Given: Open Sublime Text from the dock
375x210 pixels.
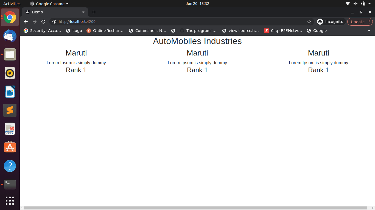Looking at the screenshot, I should 10,110.
